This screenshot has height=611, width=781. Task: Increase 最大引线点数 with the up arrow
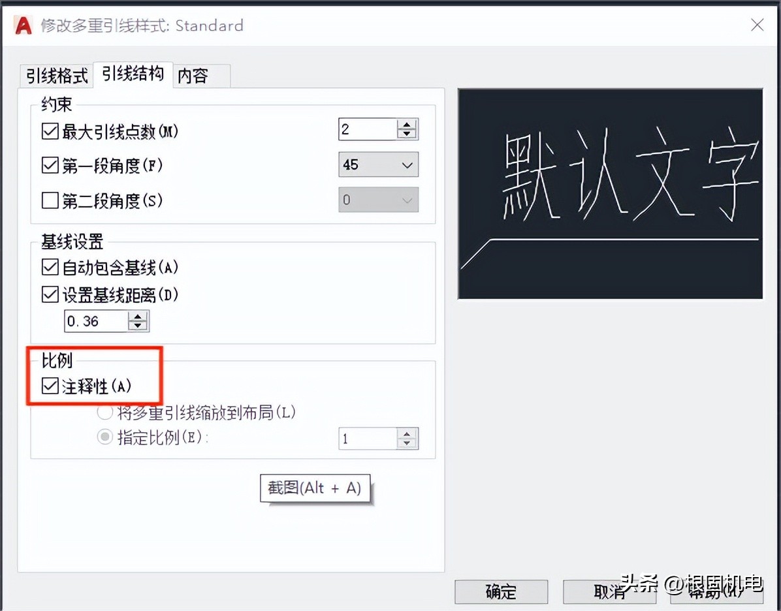click(406, 124)
